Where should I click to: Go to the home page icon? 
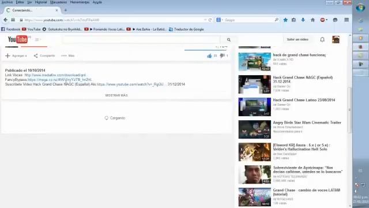(x=312, y=20)
